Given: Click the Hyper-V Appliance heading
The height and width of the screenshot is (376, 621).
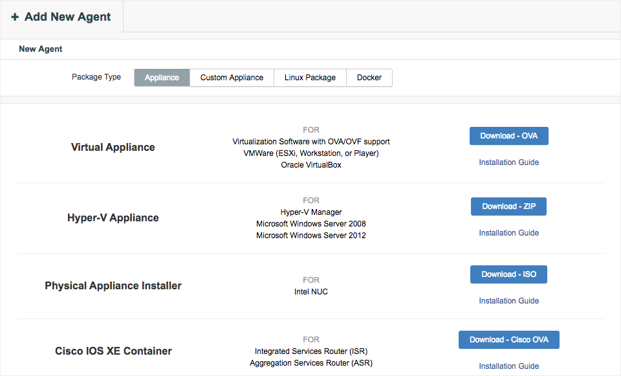Looking at the screenshot, I should (x=113, y=218).
